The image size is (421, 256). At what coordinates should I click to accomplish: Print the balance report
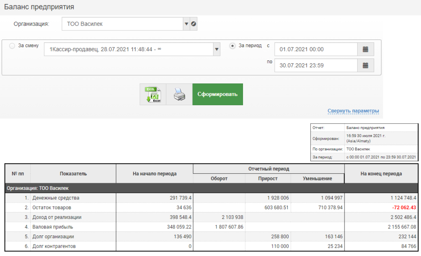point(179,94)
